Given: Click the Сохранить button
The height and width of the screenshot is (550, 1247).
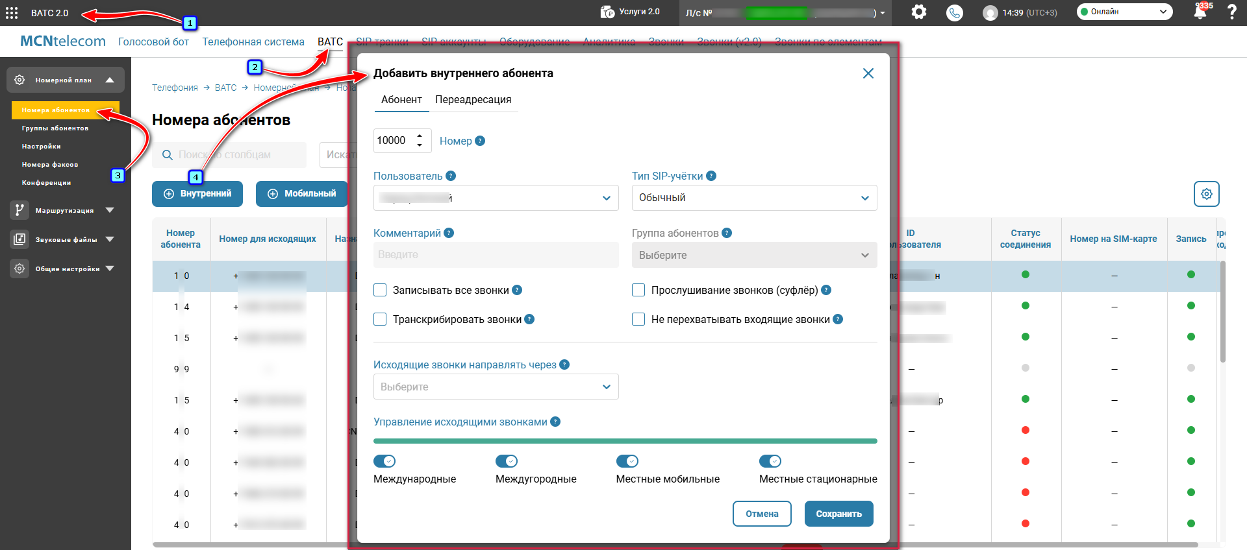Looking at the screenshot, I should coord(839,514).
